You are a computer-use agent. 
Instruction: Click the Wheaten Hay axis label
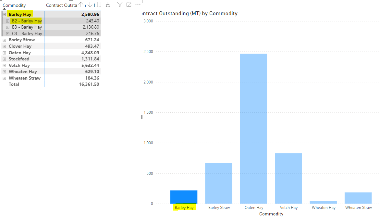click(x=324, y=208)
